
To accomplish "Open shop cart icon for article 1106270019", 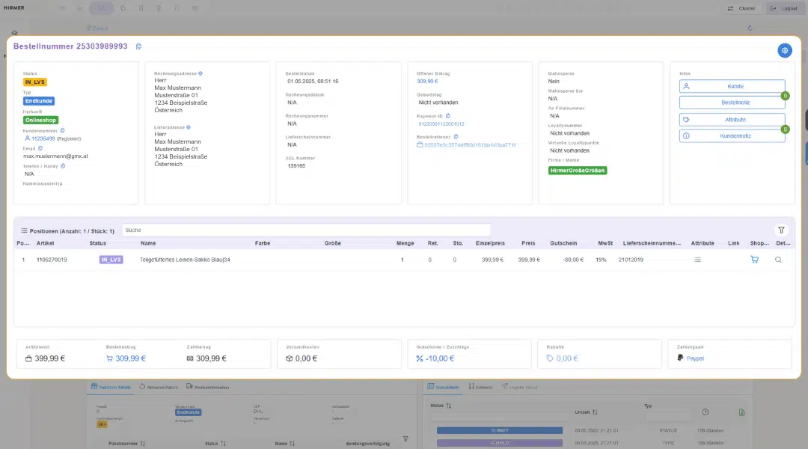I will [x=754, y=260].
